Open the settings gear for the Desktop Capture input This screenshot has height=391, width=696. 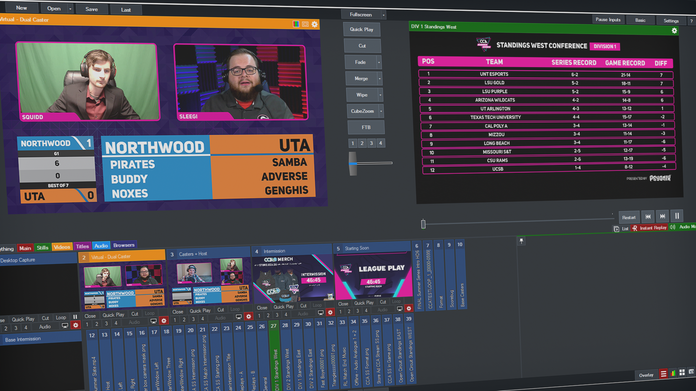(75, 325)
